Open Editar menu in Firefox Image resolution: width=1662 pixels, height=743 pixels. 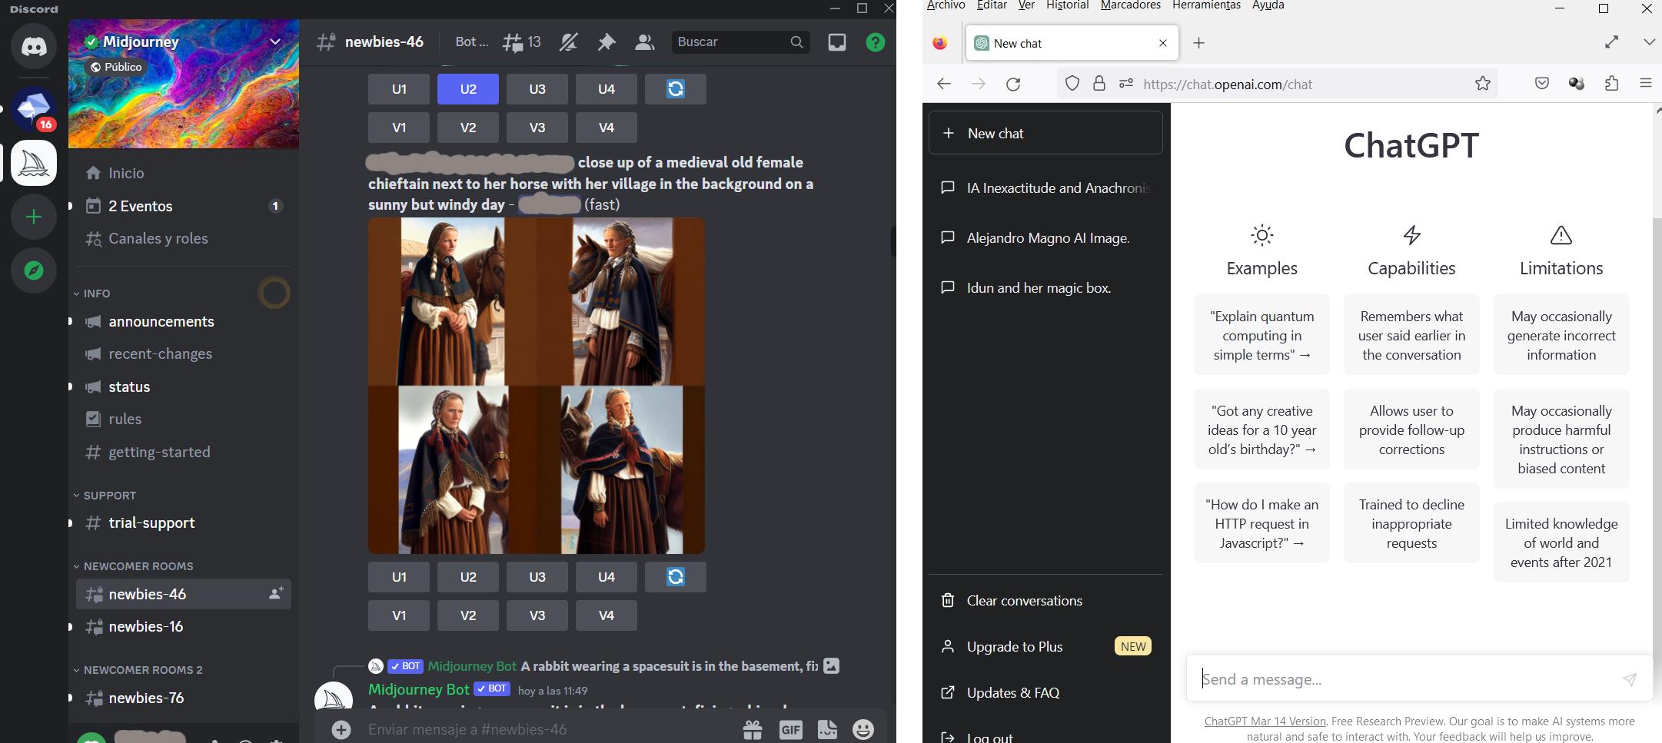click(x=992, y=5)
